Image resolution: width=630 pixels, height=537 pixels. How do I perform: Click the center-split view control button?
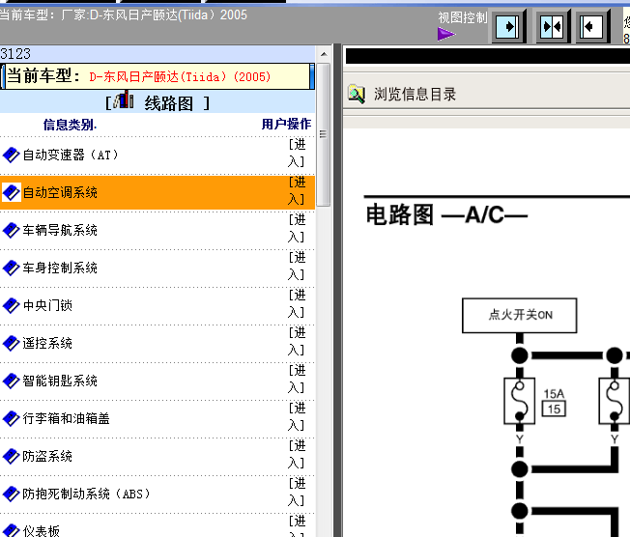552,27
